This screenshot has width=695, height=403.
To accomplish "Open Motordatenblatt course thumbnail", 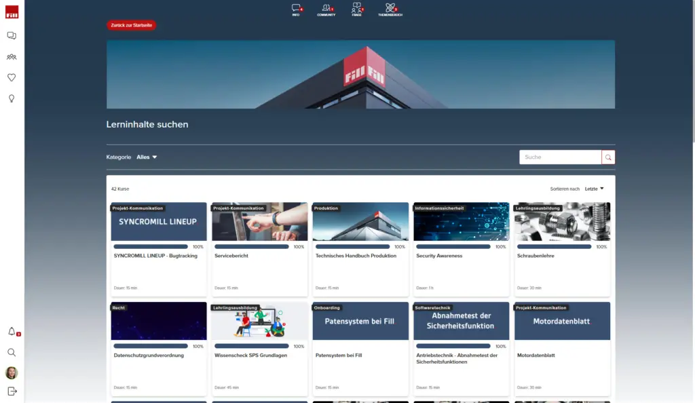I will tap(562, 321).
